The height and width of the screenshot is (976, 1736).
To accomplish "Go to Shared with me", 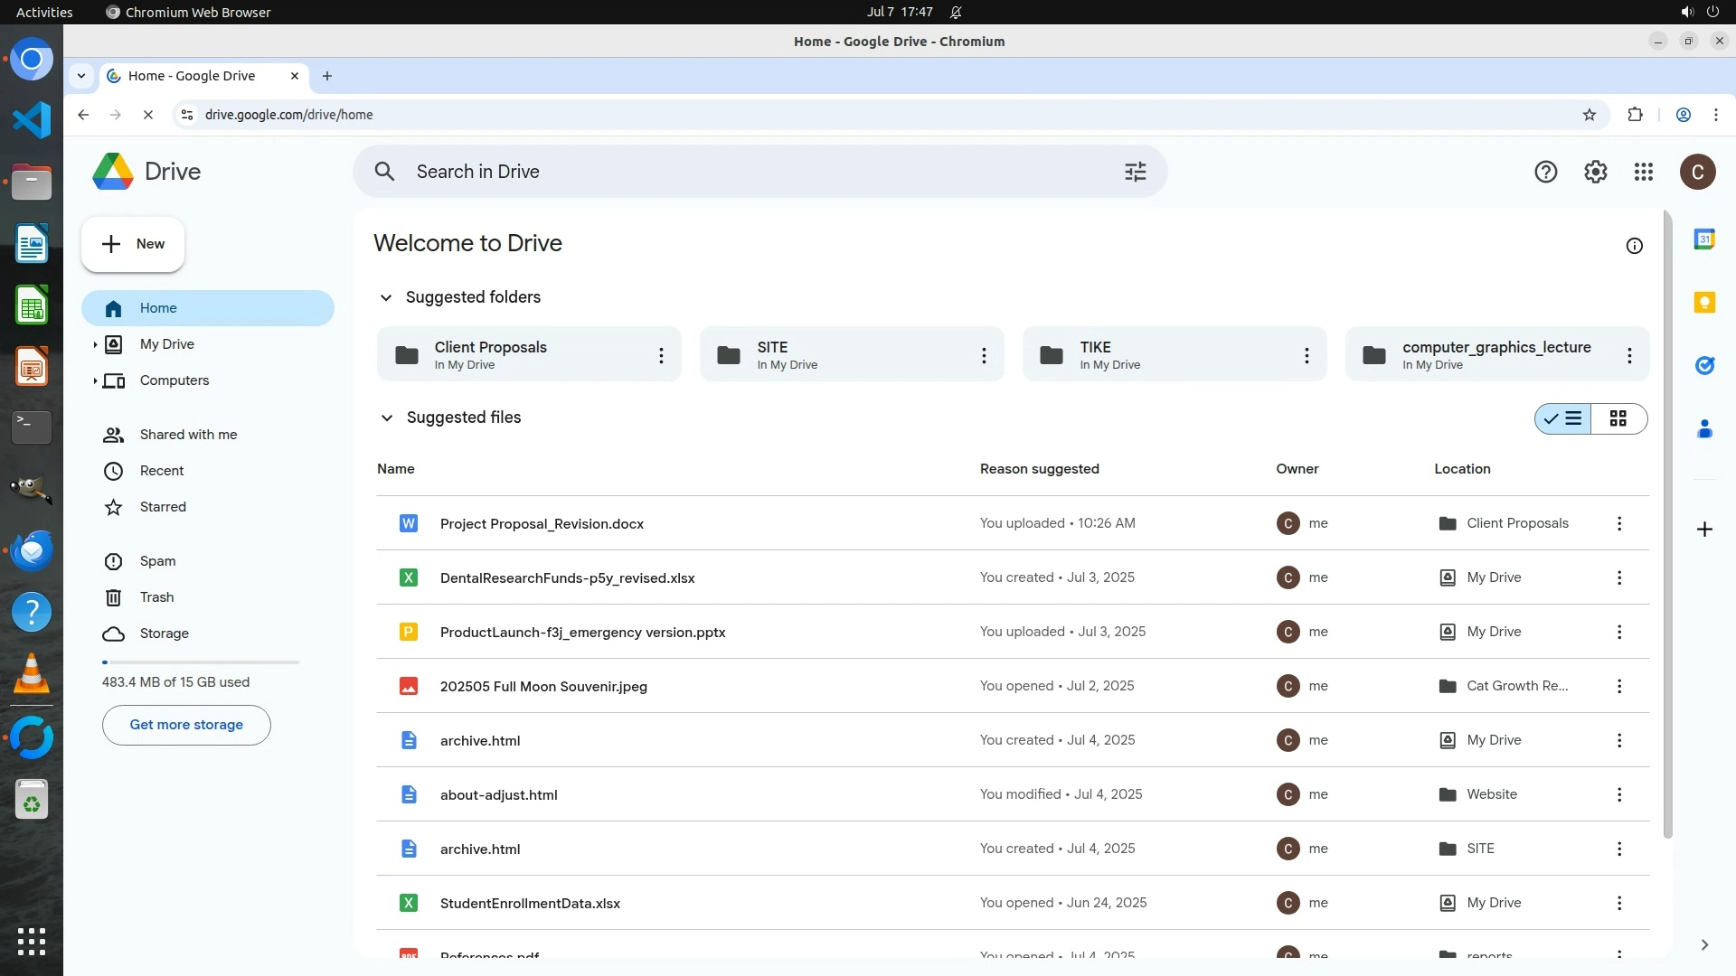I will pyautogui.click(x=188, y=435).
